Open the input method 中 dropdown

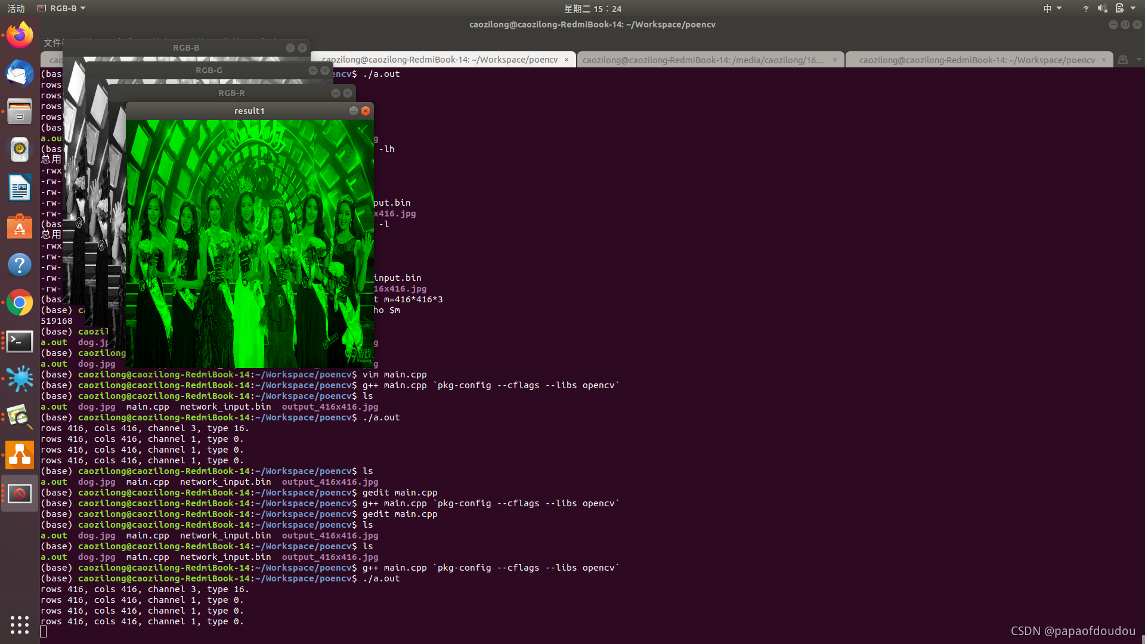point(1052,8)
